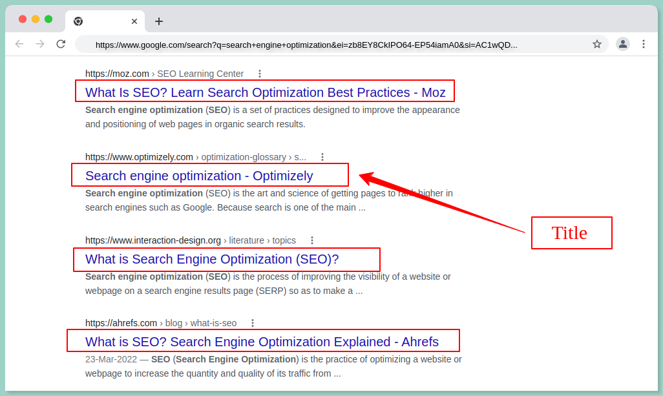Click the address bar URL field
Image resolution: width=663 pixels, height=396 pixels.
pos(306,45)
